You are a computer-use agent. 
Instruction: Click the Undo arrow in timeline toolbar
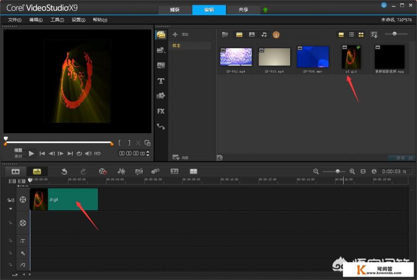[64, 171]
